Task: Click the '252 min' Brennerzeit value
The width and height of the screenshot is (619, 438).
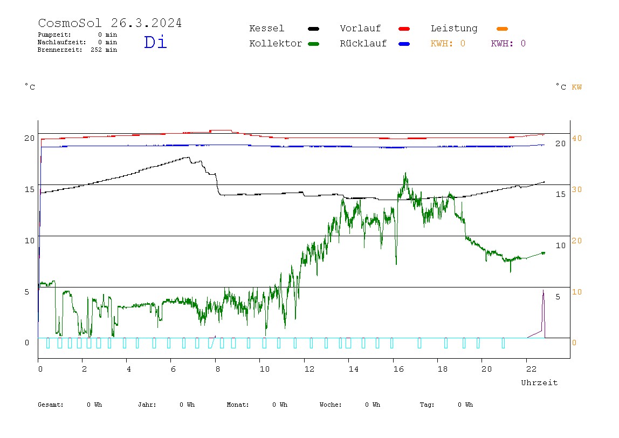Action: (104, 50)
